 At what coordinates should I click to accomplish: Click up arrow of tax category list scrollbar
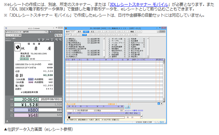tap(104, 38)
